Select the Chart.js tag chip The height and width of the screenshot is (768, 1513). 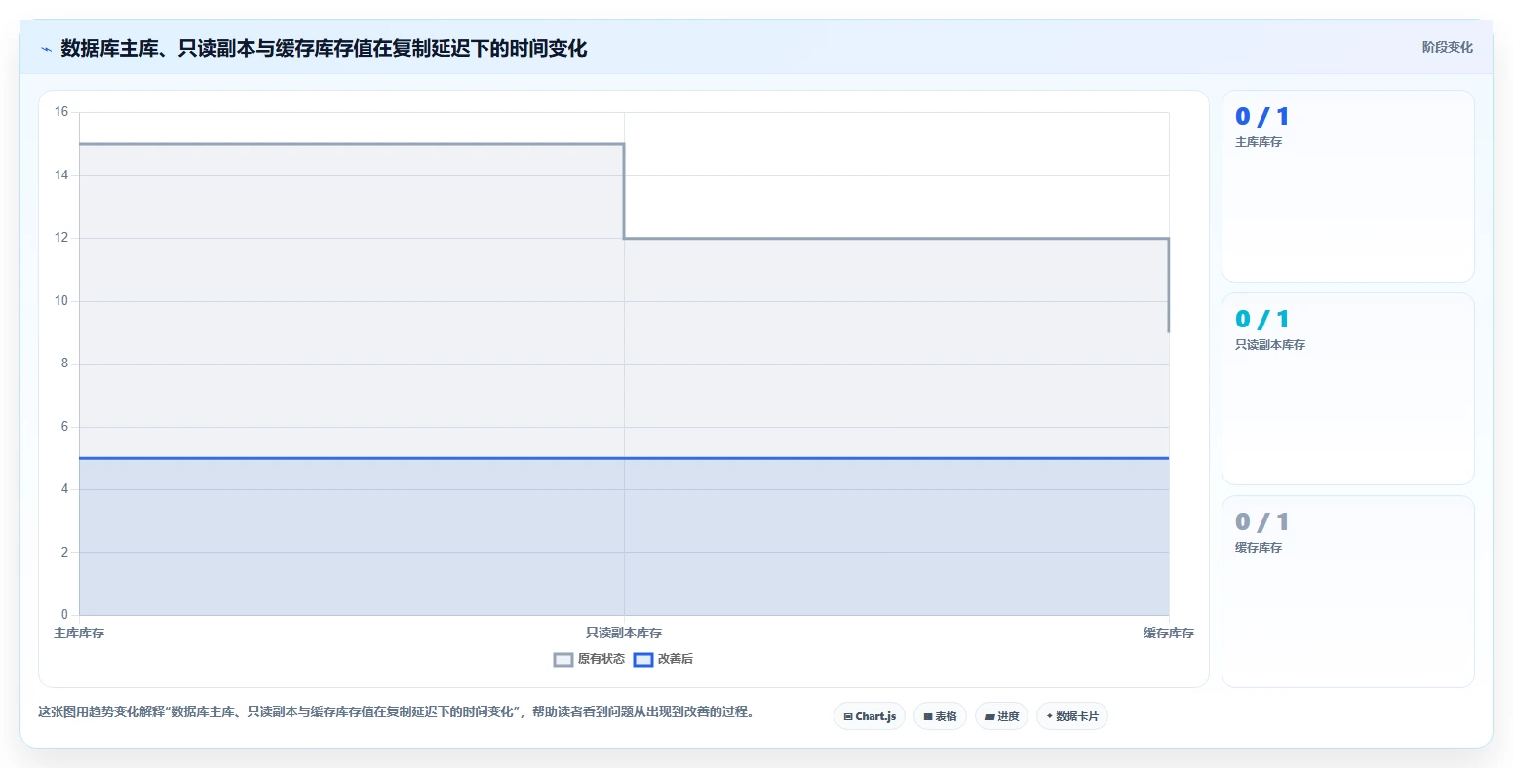click(x=870, y=716)
